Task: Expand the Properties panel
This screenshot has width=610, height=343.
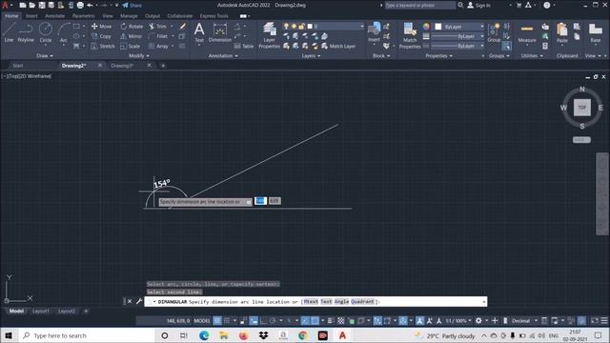Action: (438, 55)
